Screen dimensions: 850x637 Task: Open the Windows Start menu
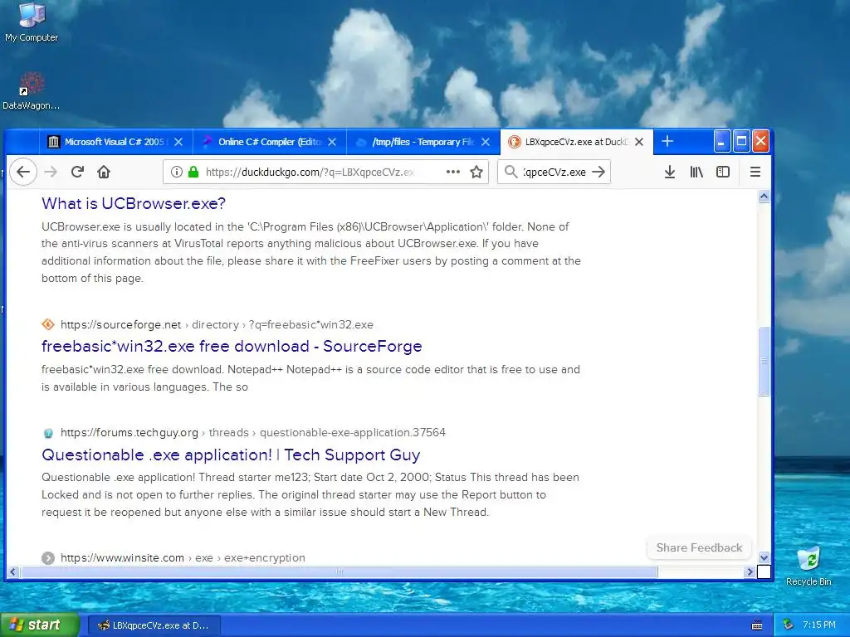pyautogui.click(x=40, y=625)
